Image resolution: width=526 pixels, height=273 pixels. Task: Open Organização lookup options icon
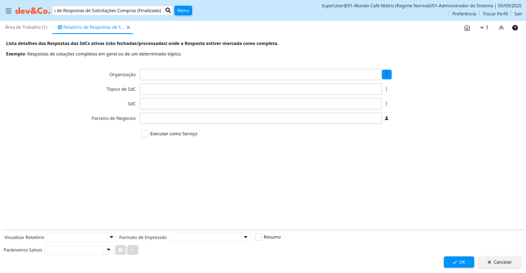click(386, 75)
